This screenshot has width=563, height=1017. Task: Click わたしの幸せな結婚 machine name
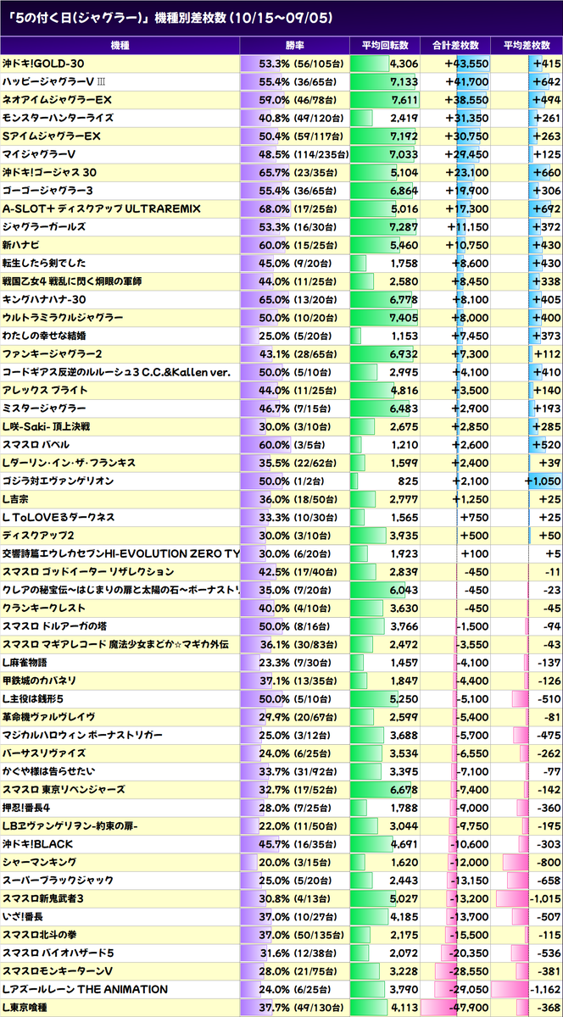pos(44,336)
